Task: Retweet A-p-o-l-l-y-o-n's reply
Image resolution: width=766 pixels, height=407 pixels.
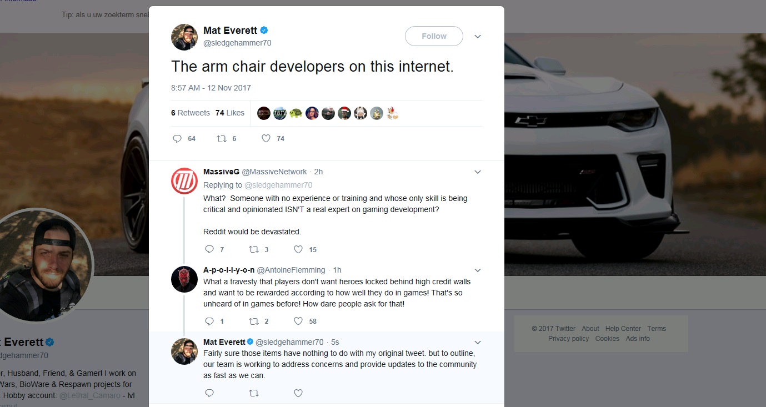Action: point(254,321)
